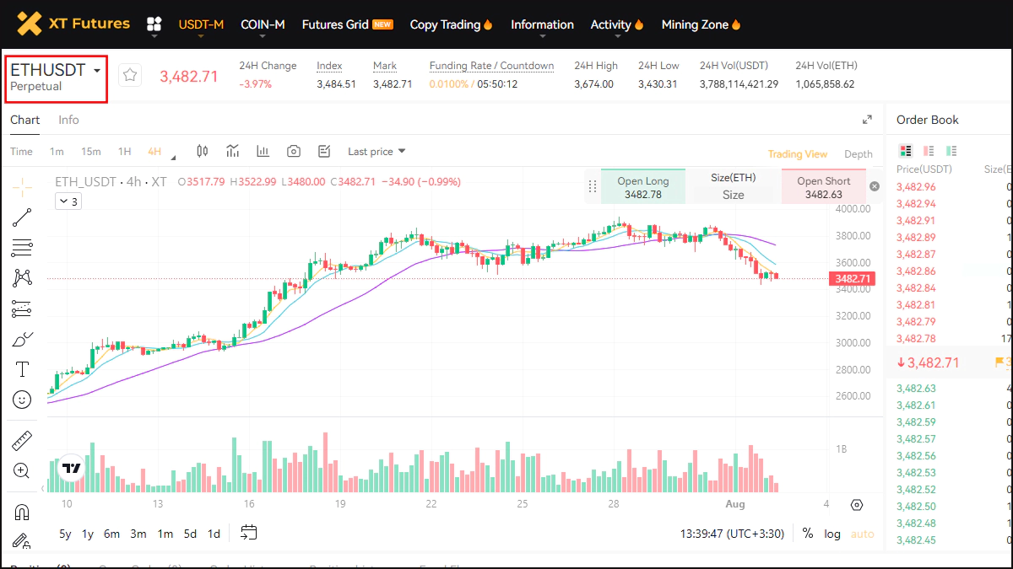Toggle log scale on chart
The image size is (1013, 569).
832,534
